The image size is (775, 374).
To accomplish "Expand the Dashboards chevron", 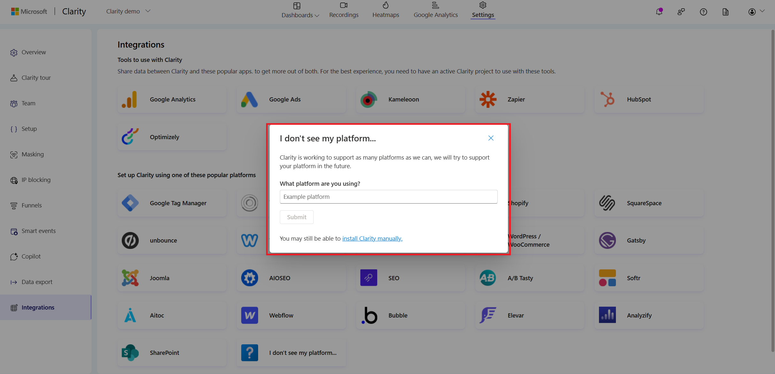I will pos(317,15).
